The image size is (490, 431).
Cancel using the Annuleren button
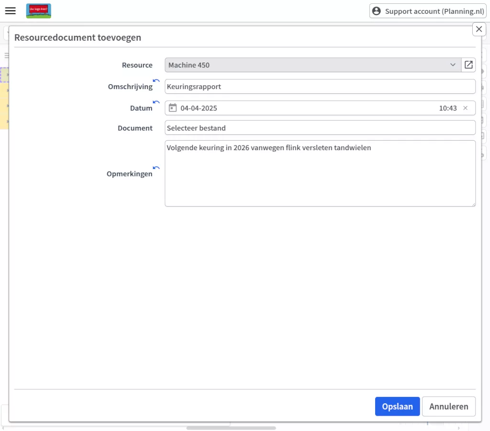pos(448,407)
